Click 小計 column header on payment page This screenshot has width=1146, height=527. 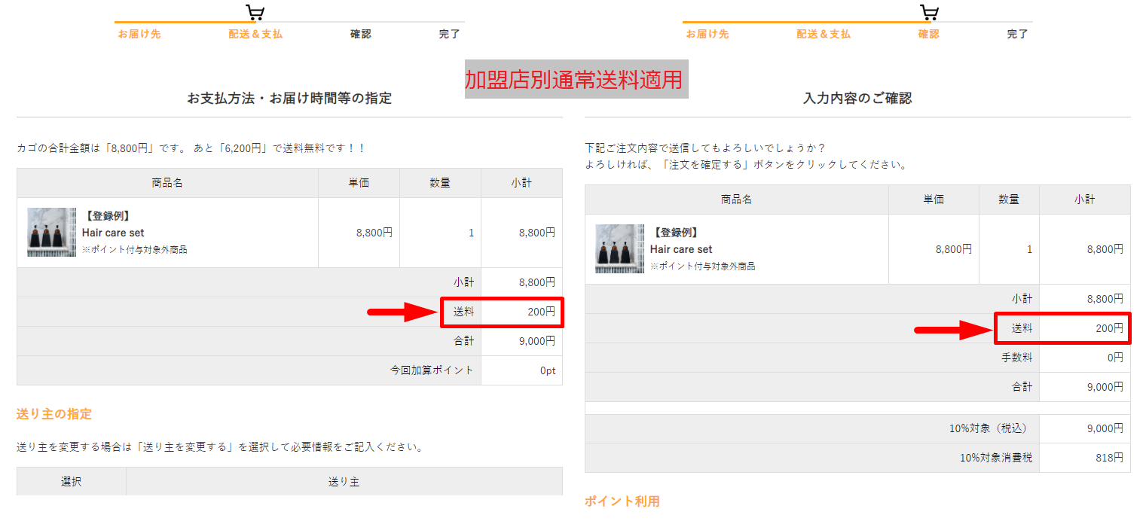(521, 183)
